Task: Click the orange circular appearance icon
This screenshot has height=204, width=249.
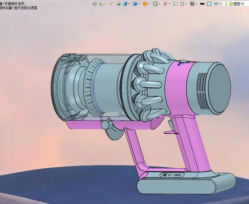Action: 145,4
